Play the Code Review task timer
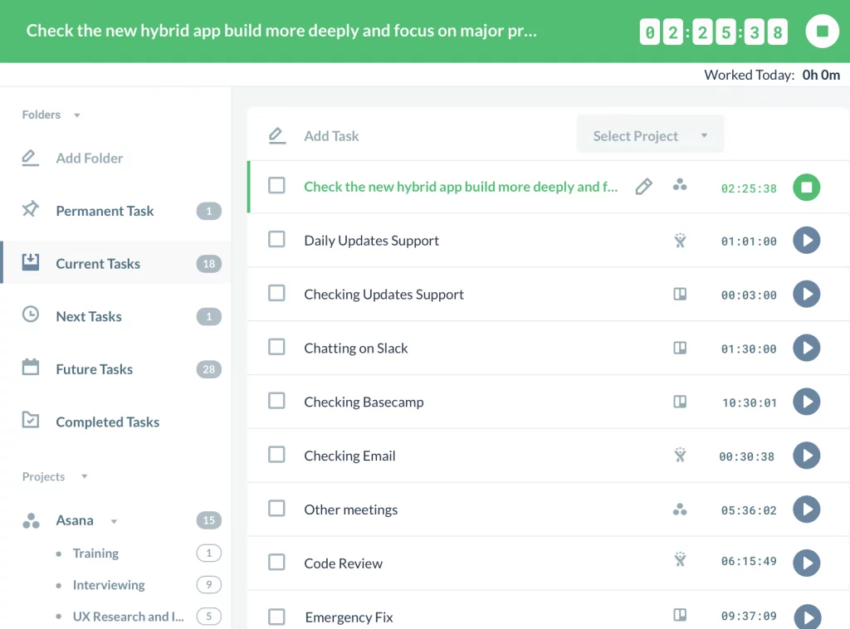Image resolution: width=850 pixels, height=629 pixels. (x=806, y=563)
